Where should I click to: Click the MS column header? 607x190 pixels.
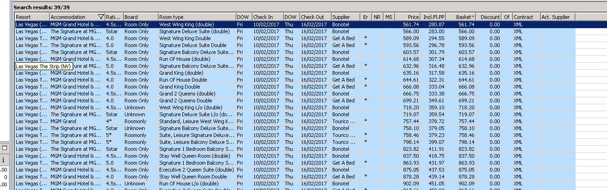coord(389,17)
